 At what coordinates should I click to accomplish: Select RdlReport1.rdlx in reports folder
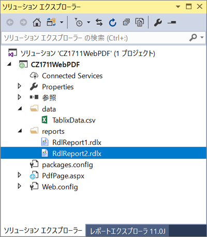click(x=77, y=142)
